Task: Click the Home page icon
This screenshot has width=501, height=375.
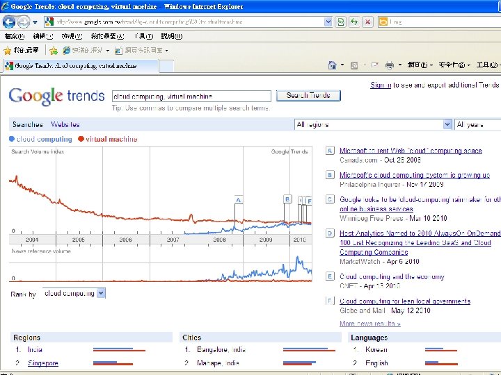Action: tap(333, 65)
